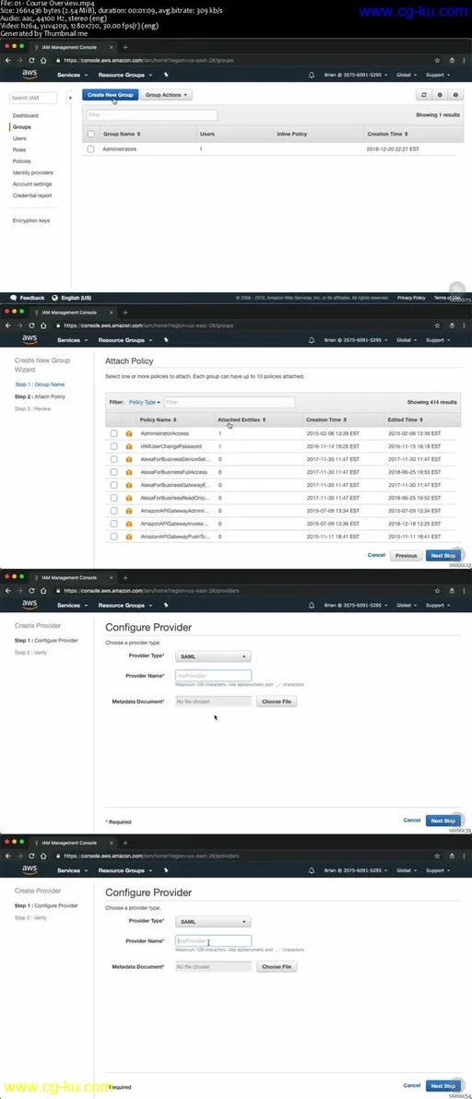Click the Create New Group button
The height and width of the screenshot is (1099, 472).
click(110, 95)
